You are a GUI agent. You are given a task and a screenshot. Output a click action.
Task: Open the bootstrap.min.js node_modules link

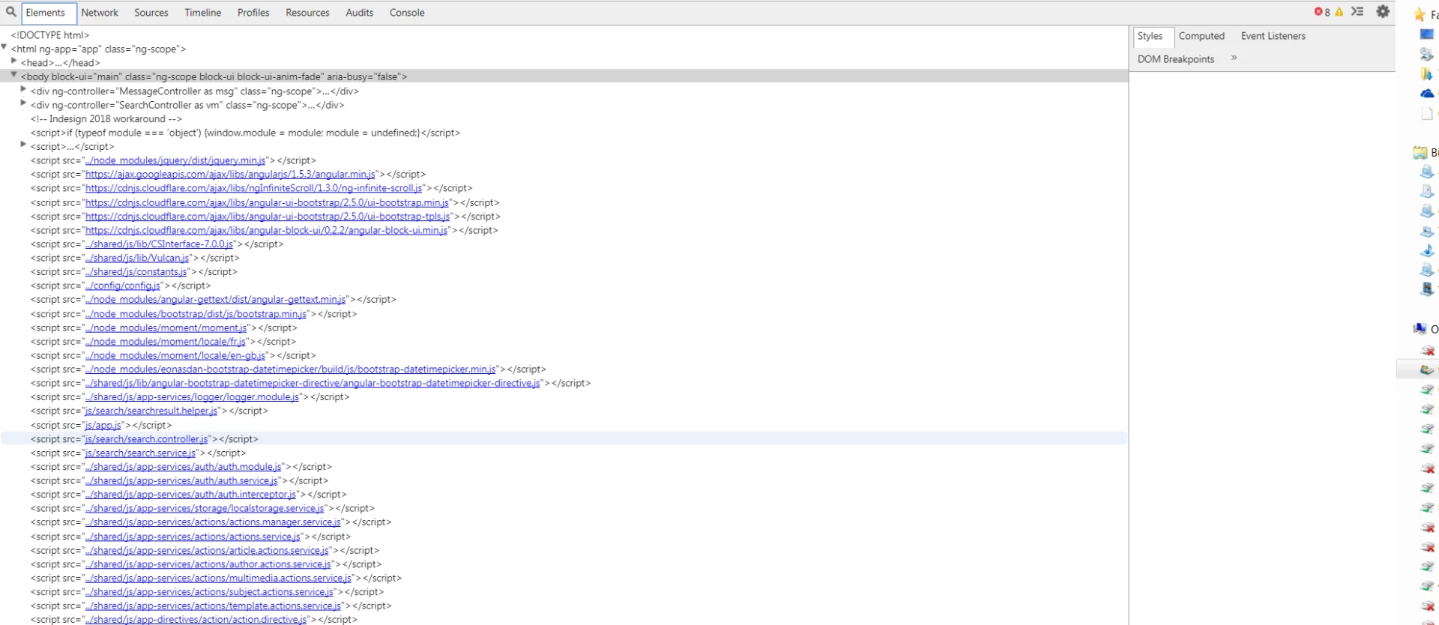click(x=196, y=314)
